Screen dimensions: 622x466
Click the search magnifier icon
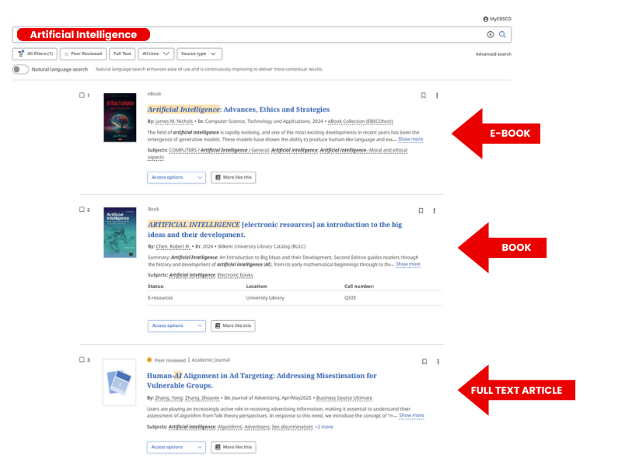click(x=502, y=34)
